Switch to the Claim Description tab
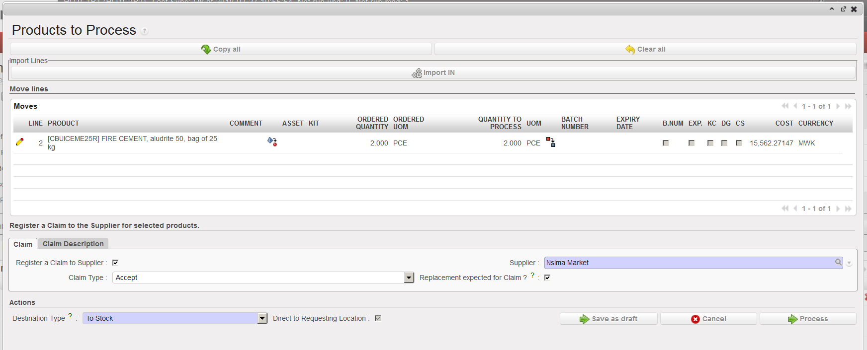The width and height of the screenshot is (867, 350). [x=73, y=244]
